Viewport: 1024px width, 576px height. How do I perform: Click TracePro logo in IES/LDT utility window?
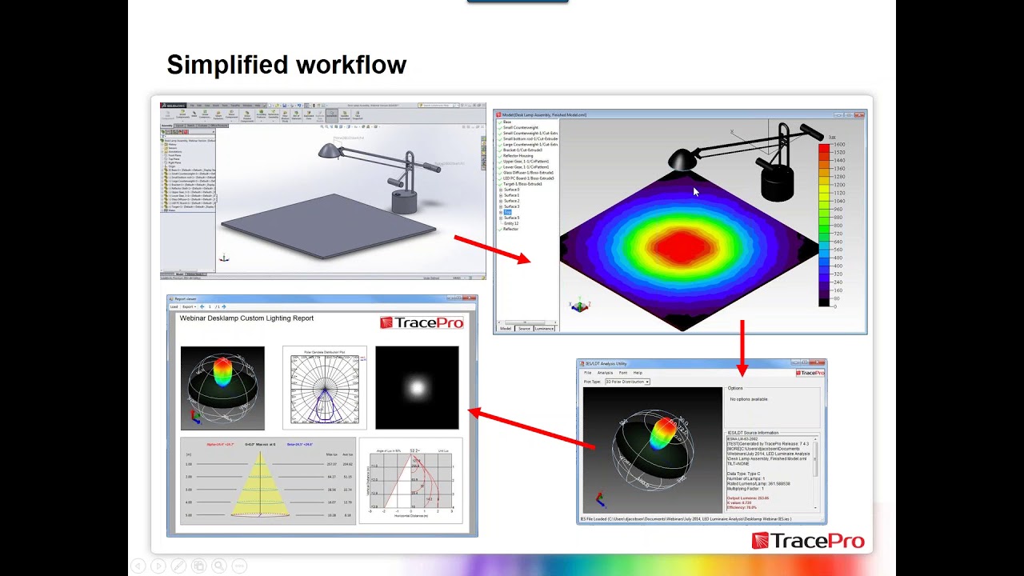click(x=810, y=373)
